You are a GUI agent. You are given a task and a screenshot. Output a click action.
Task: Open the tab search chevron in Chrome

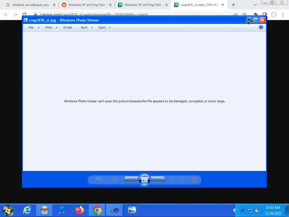tap(255, 5)
